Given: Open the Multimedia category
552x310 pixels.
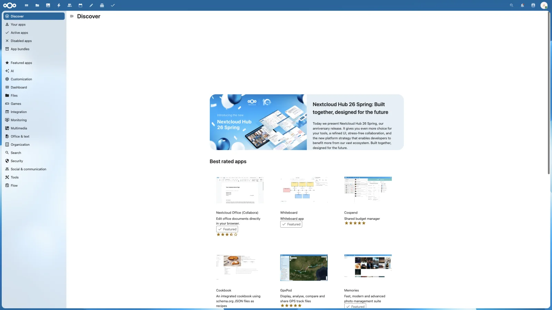Looking at the screenshot, I should click(x=34, y=128).
